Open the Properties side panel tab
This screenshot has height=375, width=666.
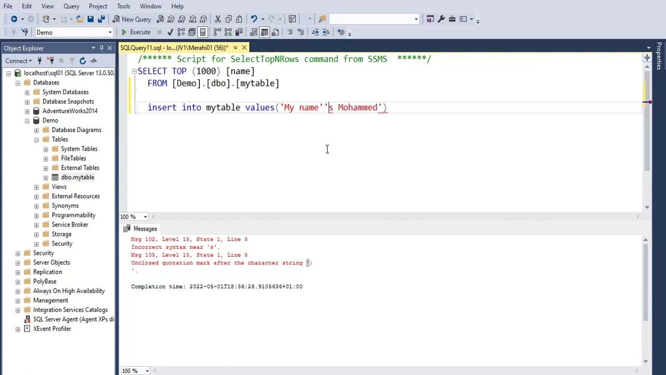(x=659, y=56)
